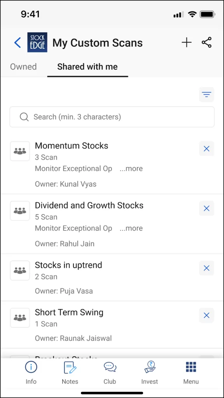Viewport: 224px width, 398px height.
Task: Tap the plus icon to add a scan
Action: (x=187, y=42)
